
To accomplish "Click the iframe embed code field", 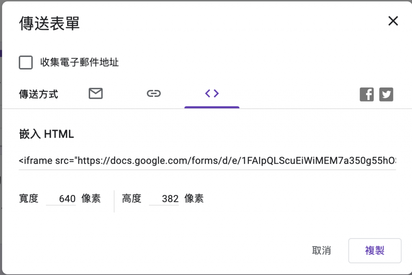I will pos(207,161).
